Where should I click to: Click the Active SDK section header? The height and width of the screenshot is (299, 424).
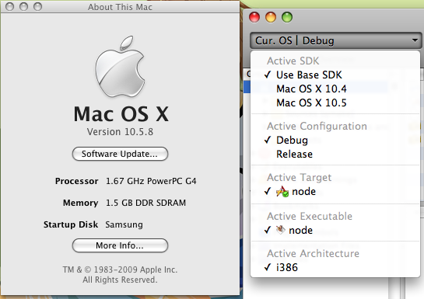(x=293, y=61)
